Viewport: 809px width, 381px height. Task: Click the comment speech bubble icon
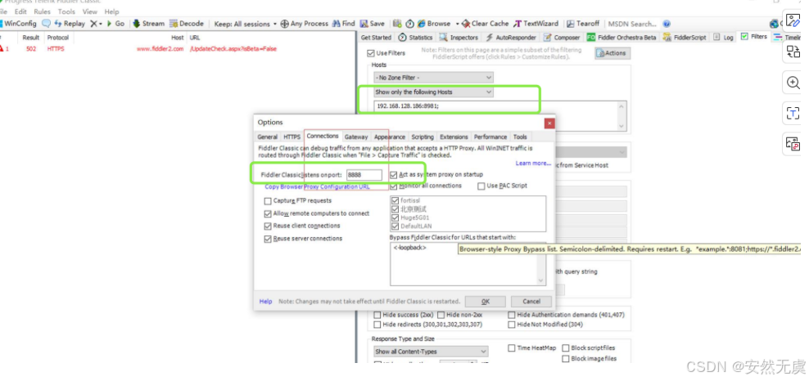pyautogui.click(x=46, y=24)
